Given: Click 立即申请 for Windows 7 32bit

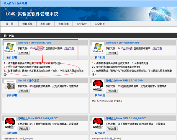Looking at the screenshot, I should (x=40, y=48).
